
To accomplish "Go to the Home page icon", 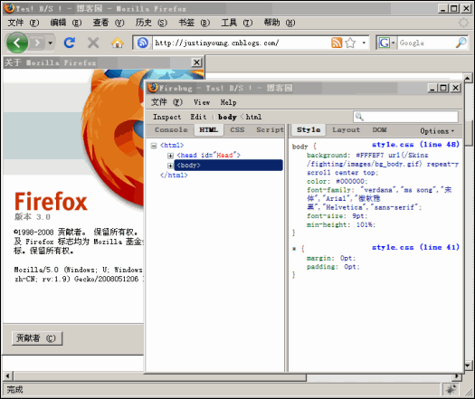I will [x=118, y=43].
